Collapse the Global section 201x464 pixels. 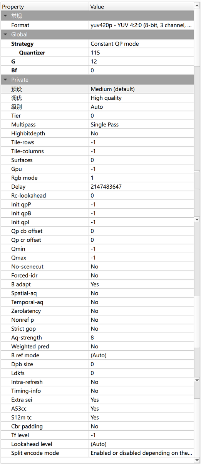5,34
